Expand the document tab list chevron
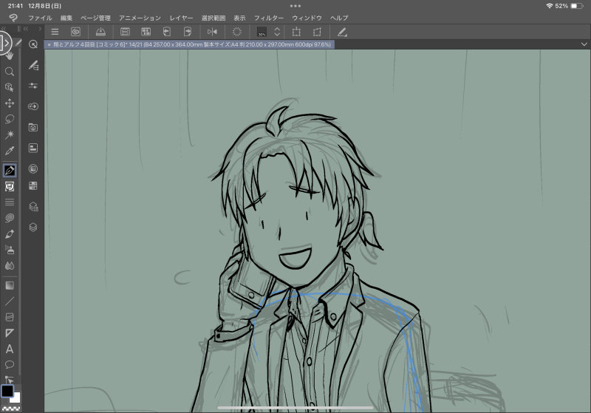 tap(584, 44)
